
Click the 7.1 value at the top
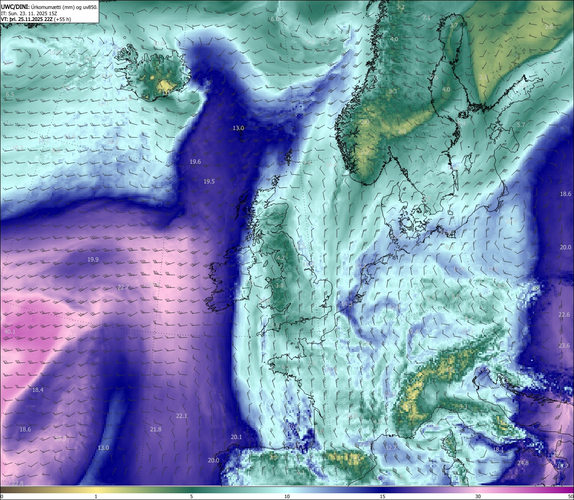coord(426,18)
